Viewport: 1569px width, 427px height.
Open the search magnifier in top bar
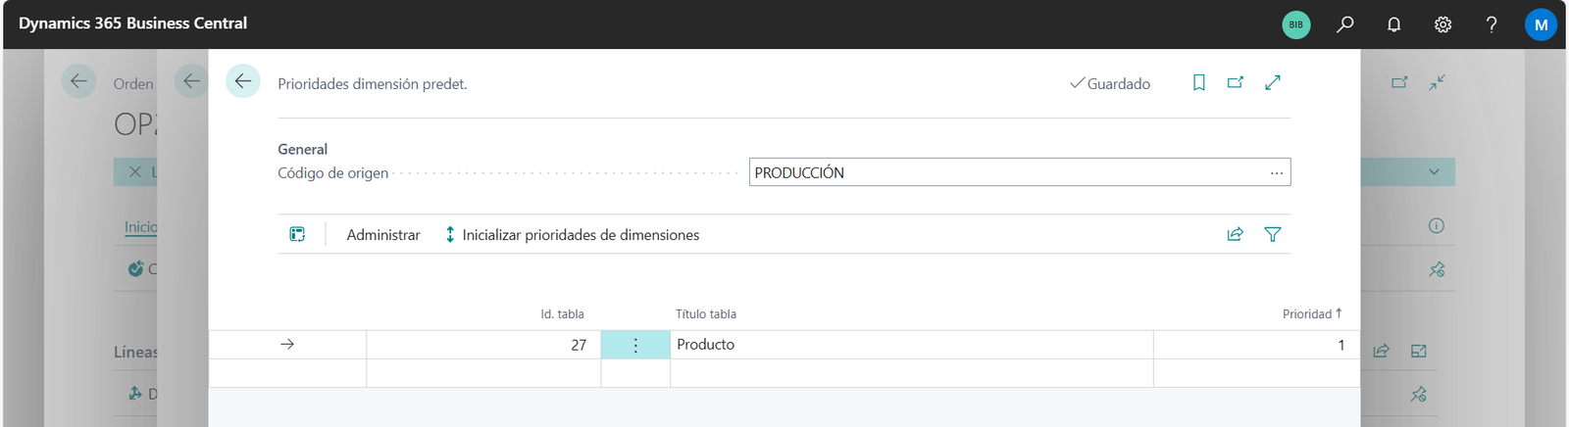[1344, 24]
